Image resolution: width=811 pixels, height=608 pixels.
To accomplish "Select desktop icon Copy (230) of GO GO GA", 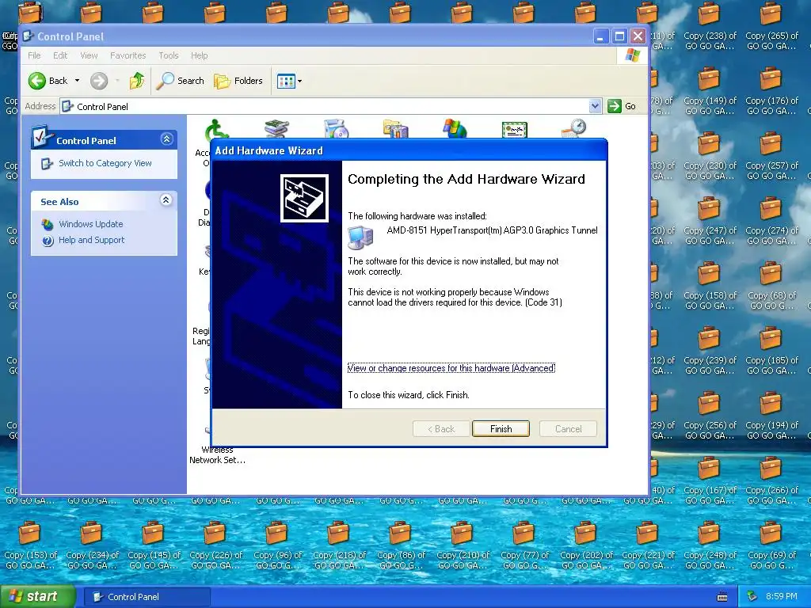I will point(709,156).
